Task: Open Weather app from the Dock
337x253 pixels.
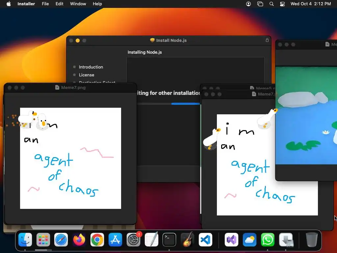Action: (x=249, y=240)
